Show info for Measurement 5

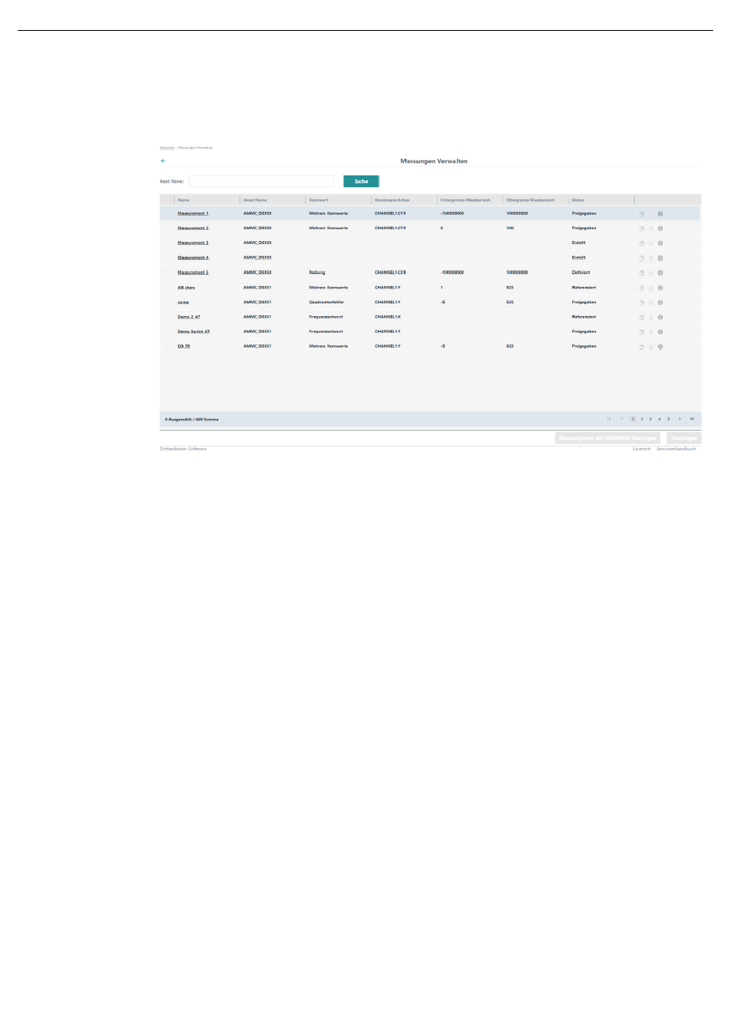(x=660, y=273)
